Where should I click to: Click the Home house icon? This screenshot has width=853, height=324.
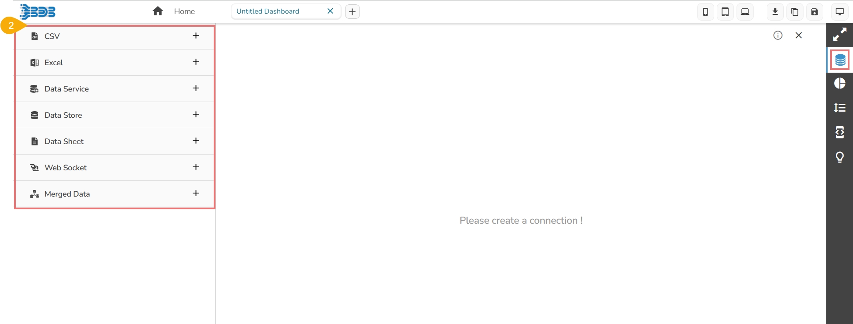click(x=158, y=11)
